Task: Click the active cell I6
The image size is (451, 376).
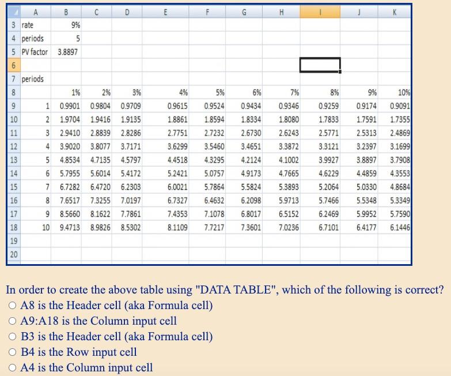Action: [320, 65]
